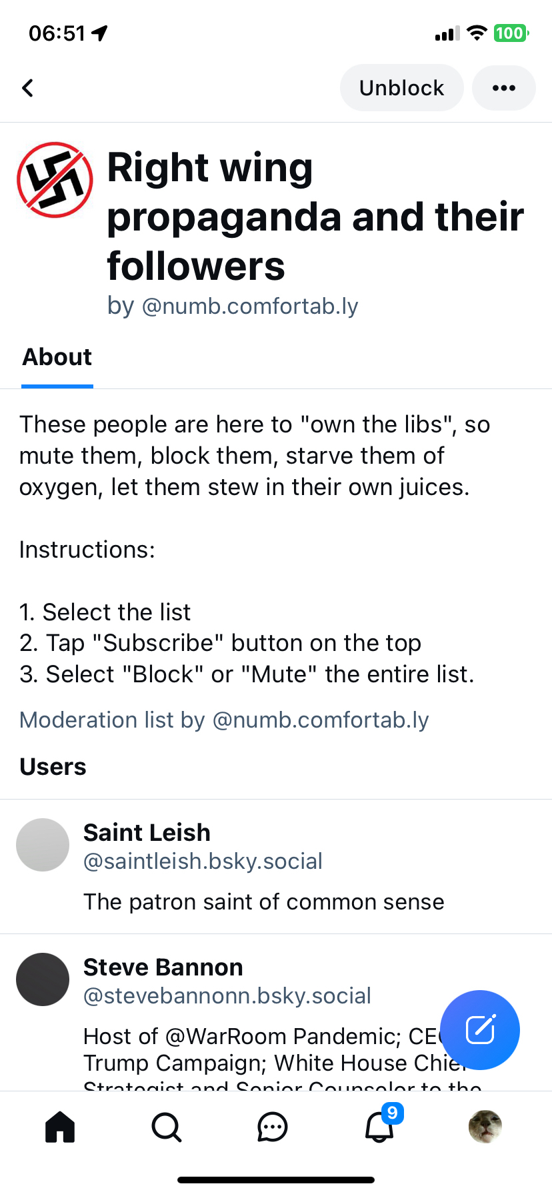
Task: Open @numb.comfortab.ly profile under the title
Action: [x=250, y=306]
